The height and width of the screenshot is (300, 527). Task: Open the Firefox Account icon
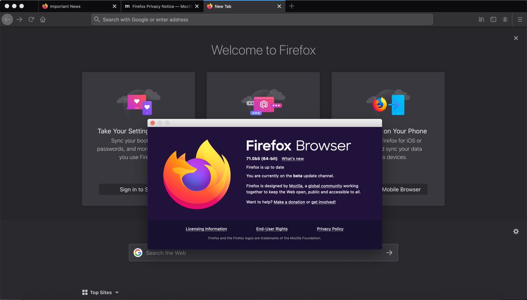505,19
